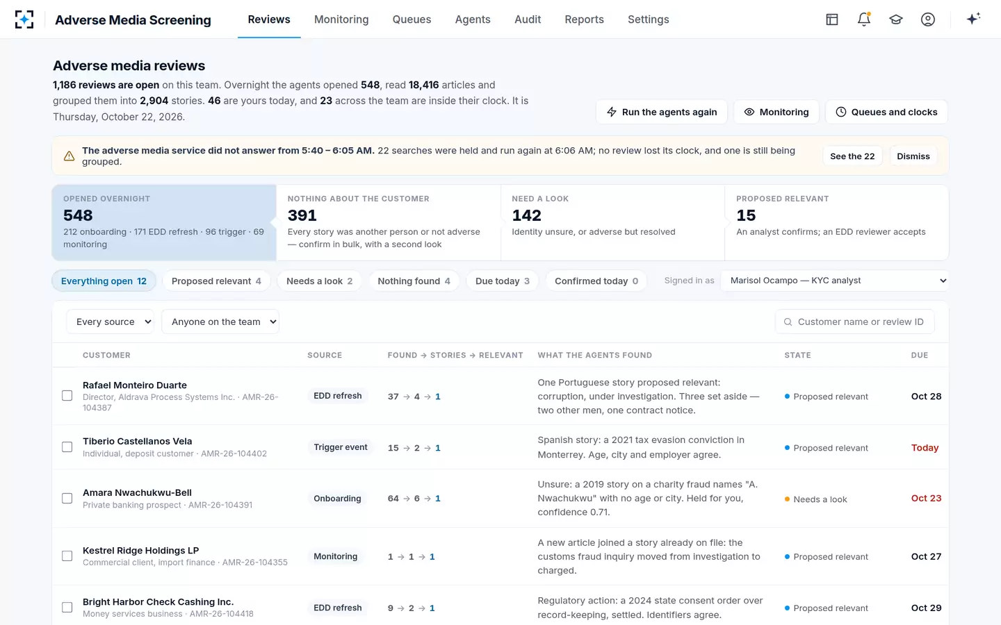
Task: Run the agents again
Action: [661, 112]
